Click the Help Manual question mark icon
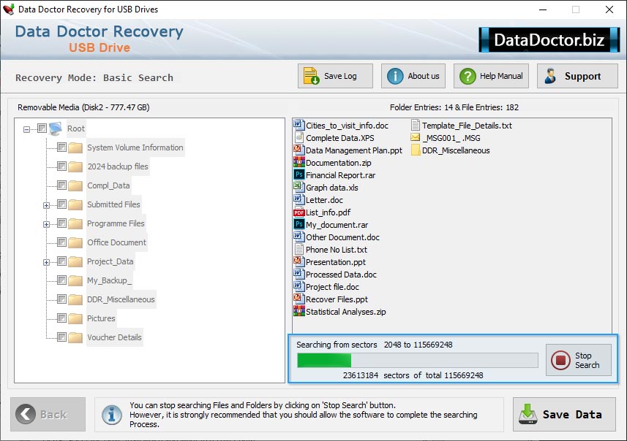The height and width of the screenshot is (441, 627). pyautogui.click(x=468, y=76)
